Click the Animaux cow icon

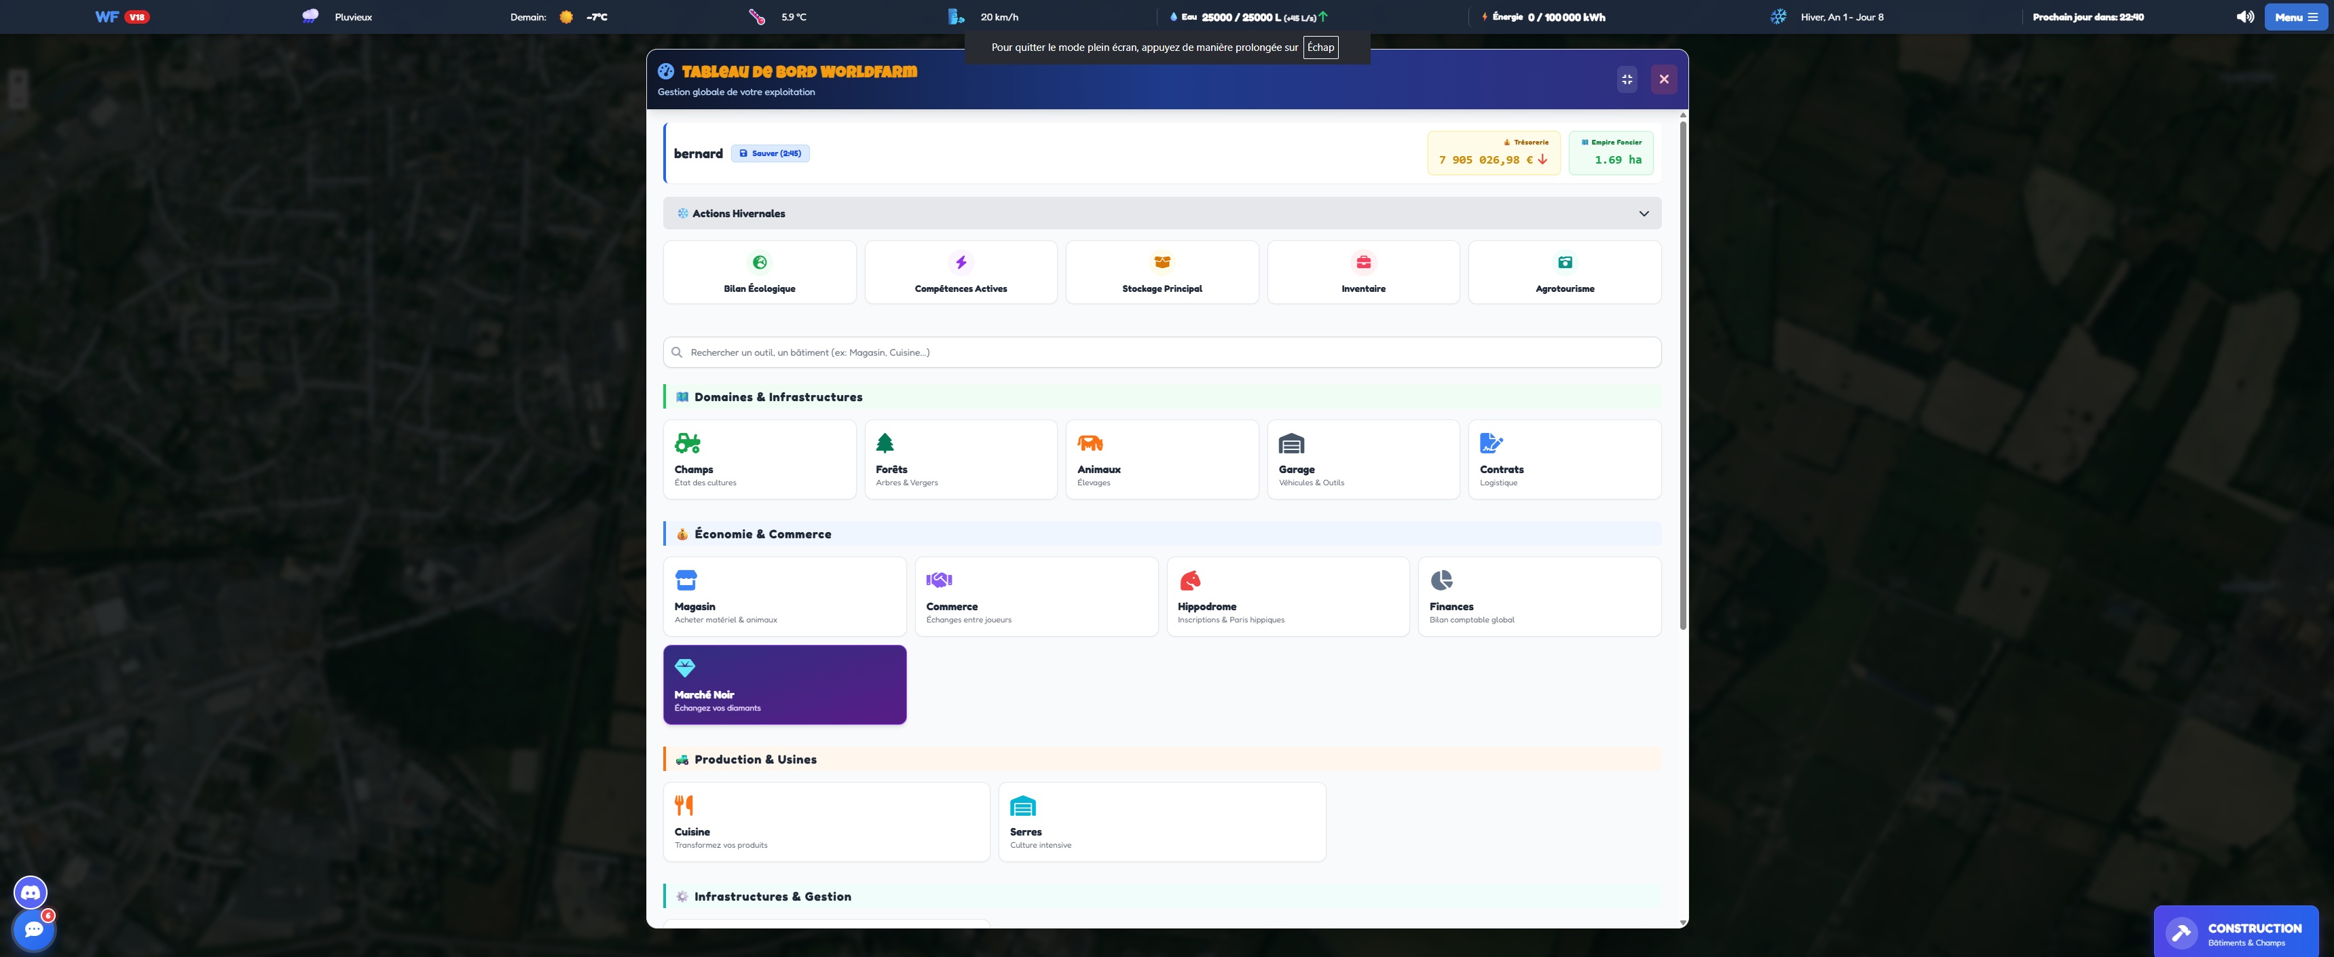pos(1090,443)
